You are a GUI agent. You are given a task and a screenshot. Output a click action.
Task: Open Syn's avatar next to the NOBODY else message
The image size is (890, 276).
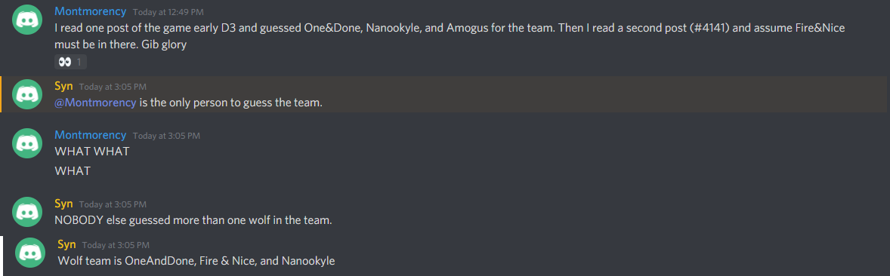pos(27,211)
